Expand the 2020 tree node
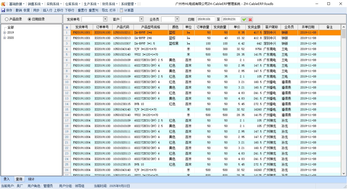347x189 pixels. pos(4,38)
